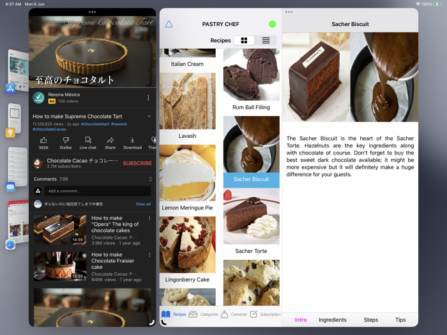
Task: Select the Ingredients tab
Action: 333,320
